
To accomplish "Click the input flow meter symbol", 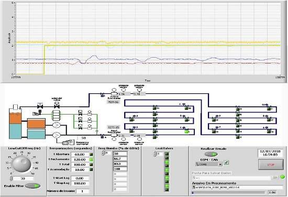I will tap(114, 135).
